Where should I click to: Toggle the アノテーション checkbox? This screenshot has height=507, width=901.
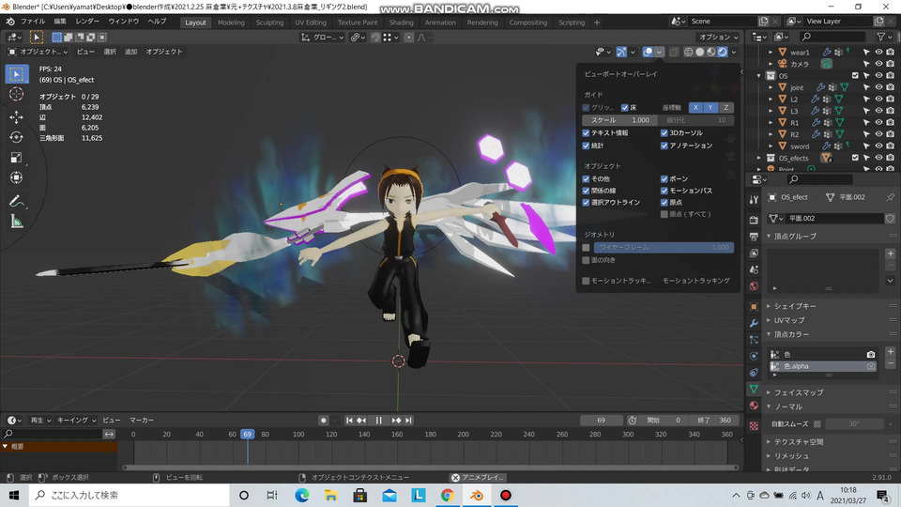coord(664,146)
